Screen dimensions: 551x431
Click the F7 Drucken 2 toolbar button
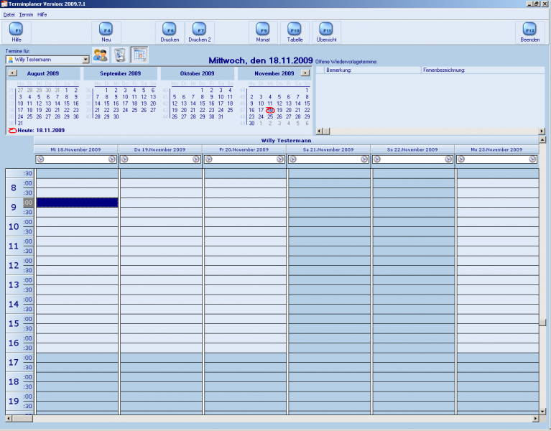(x=200, y=32)
